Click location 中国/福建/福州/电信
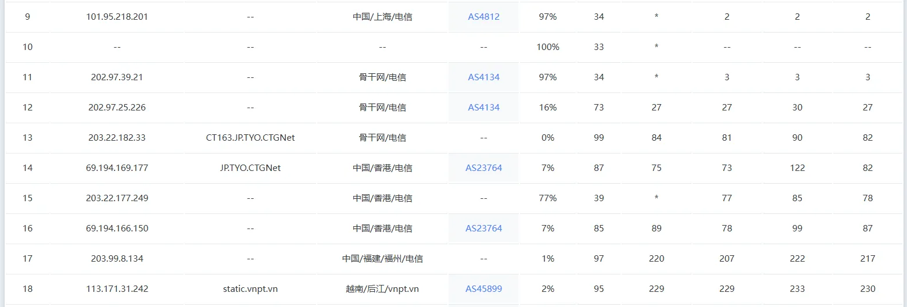 click(382, 259)
